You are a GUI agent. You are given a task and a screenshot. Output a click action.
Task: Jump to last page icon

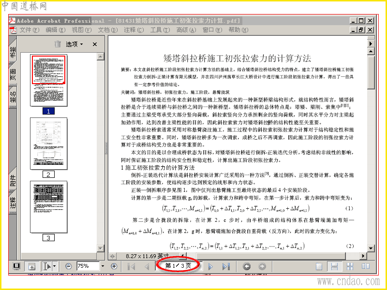click(226, 267)
